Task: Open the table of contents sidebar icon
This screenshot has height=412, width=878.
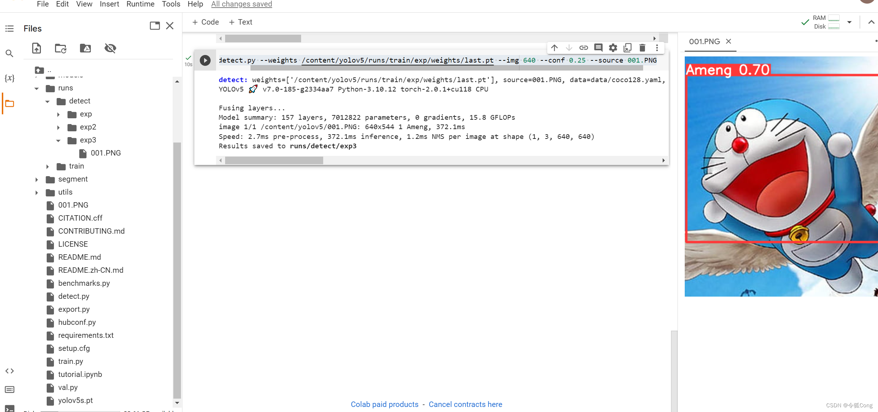Action: click(9, 29)
